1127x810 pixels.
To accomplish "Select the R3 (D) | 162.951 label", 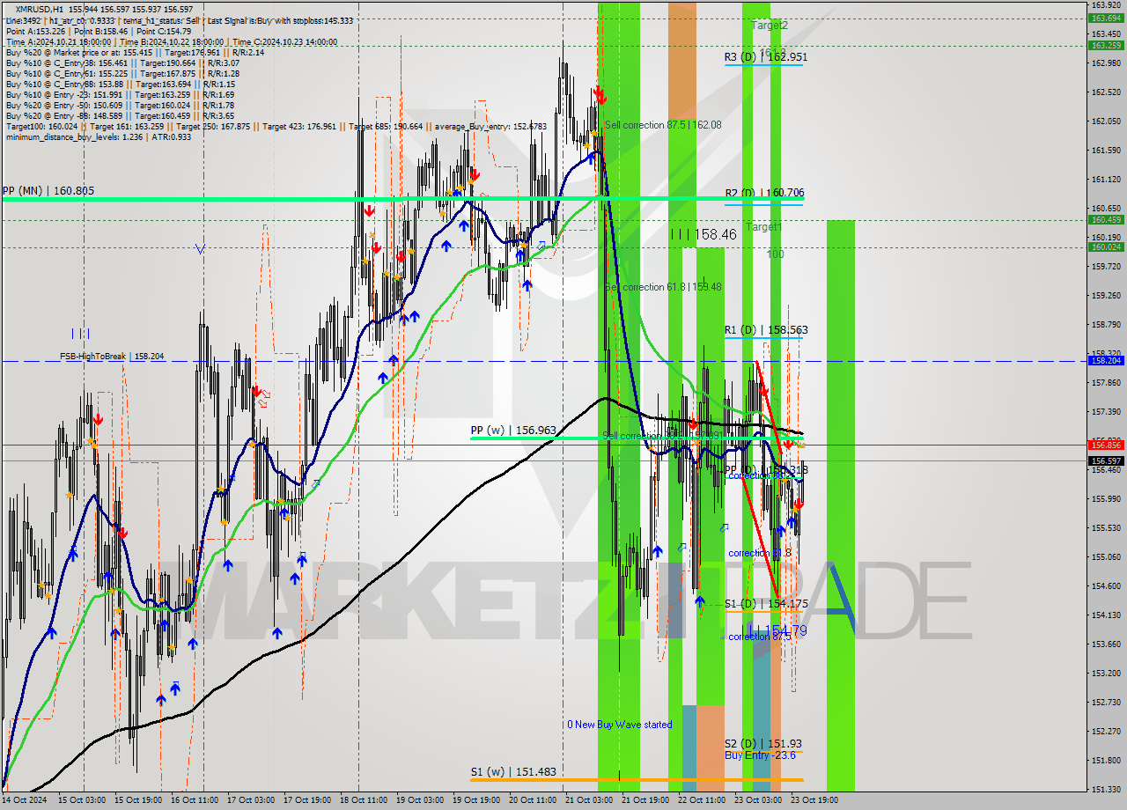I will 766,57.
